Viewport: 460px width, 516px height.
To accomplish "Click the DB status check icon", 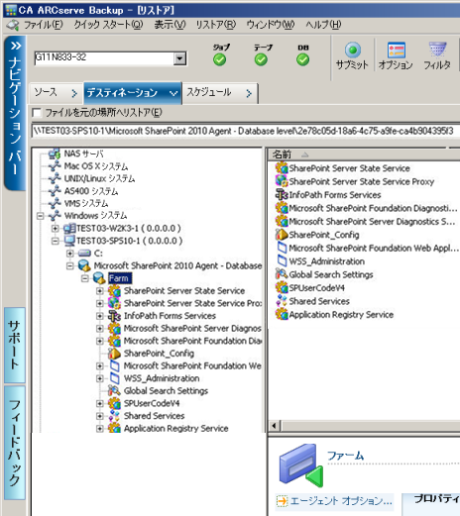I will [x=302, y=59].
